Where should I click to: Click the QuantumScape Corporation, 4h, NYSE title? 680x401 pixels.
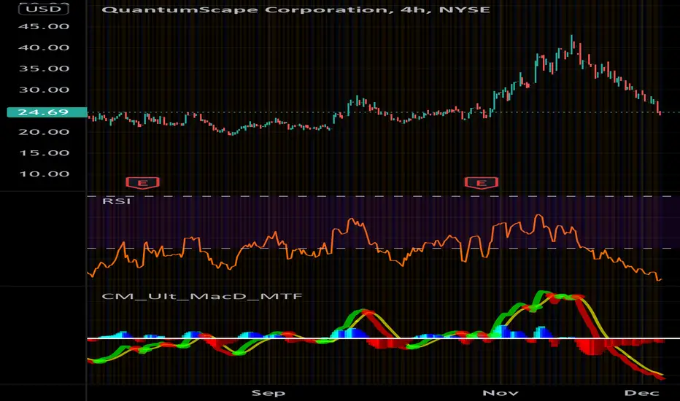pyautogui.click(x=295, y=9)
